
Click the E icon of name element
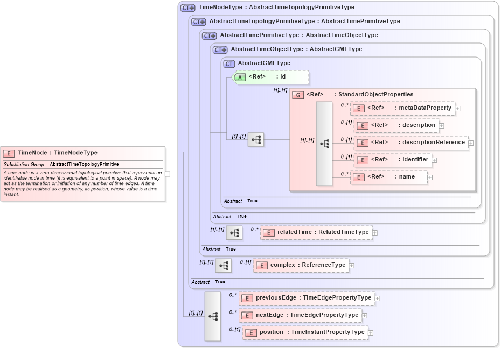click(358, 177)
